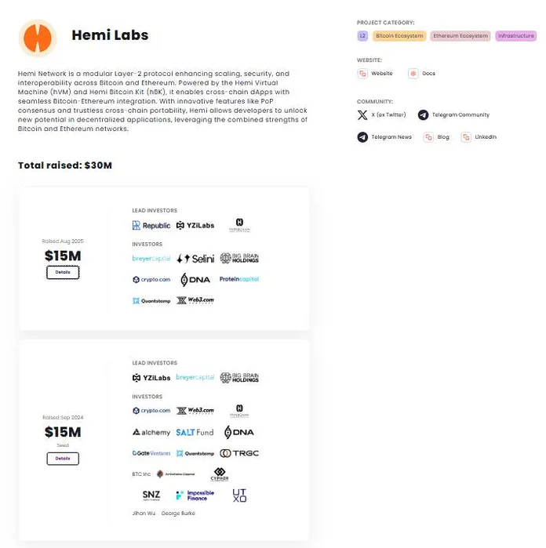Viewport: 546px width, 548px height.
Task: Click the Impossible Finance logo
Action: 195,495
